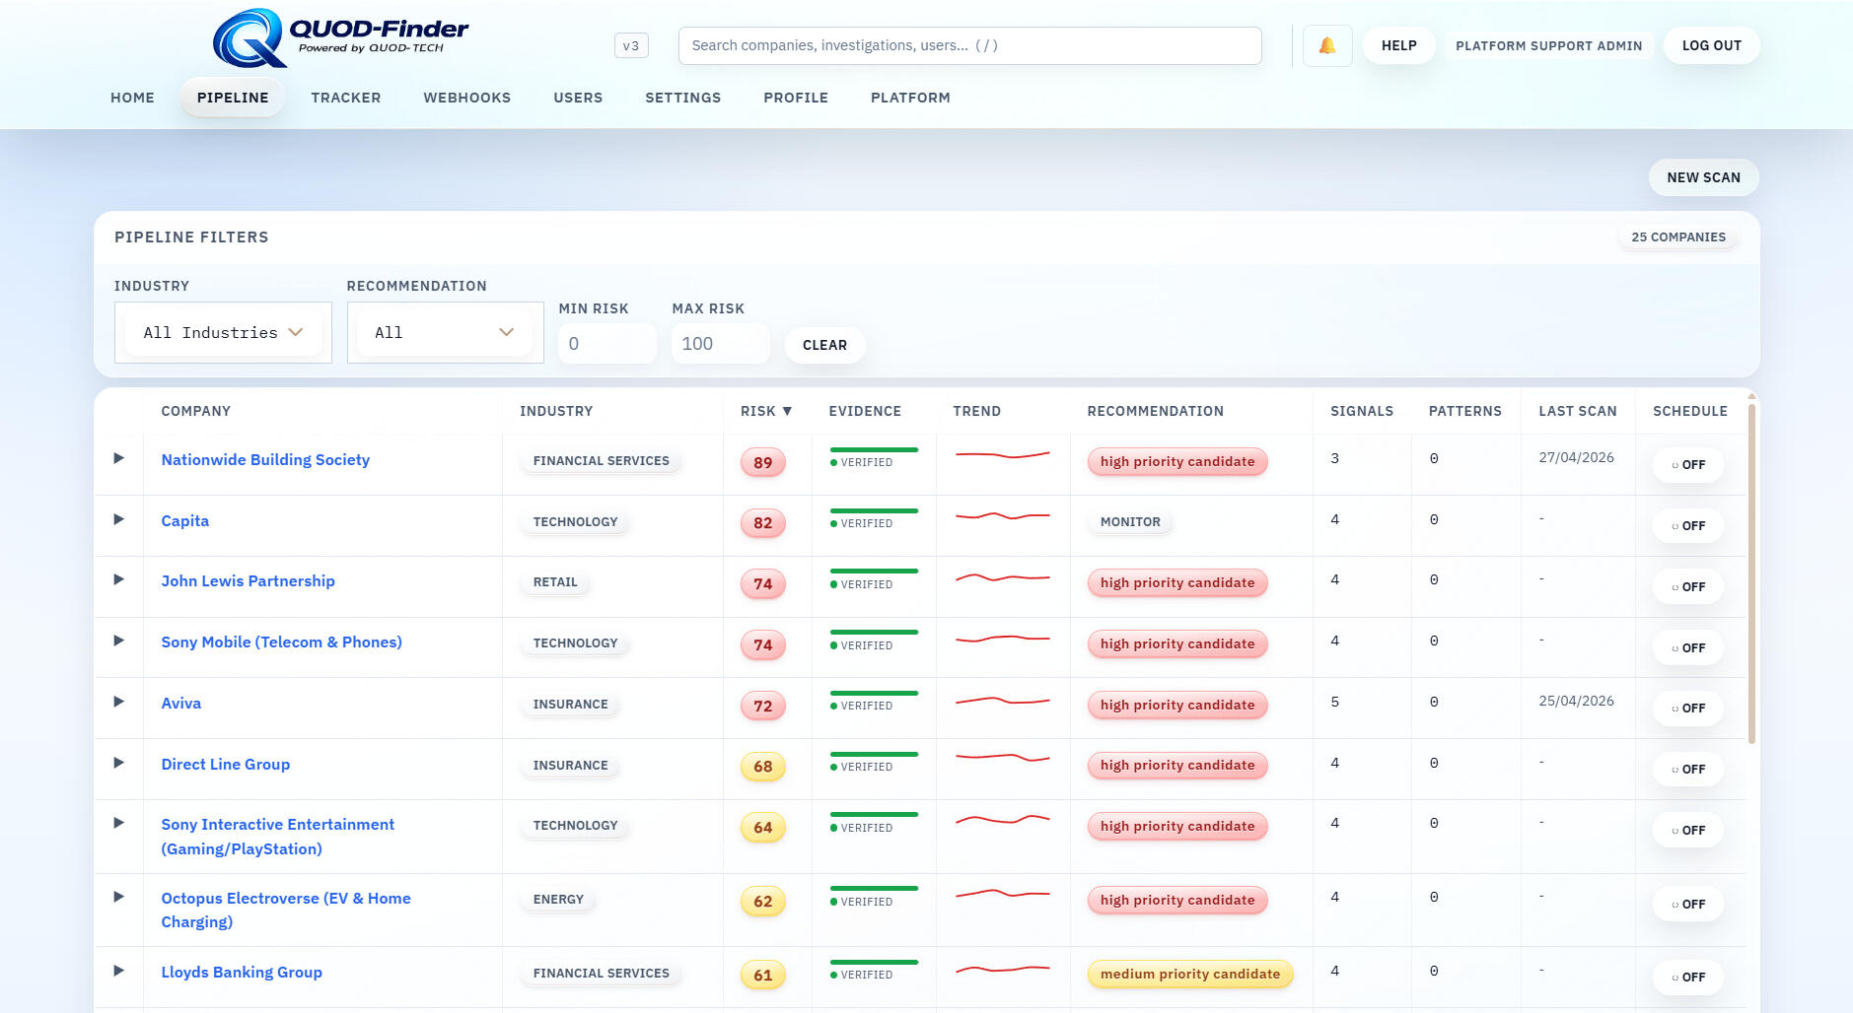Screen dimensions: 1853x1013
Task: Click the Max Risk input
Action: (x=720, y=344)
